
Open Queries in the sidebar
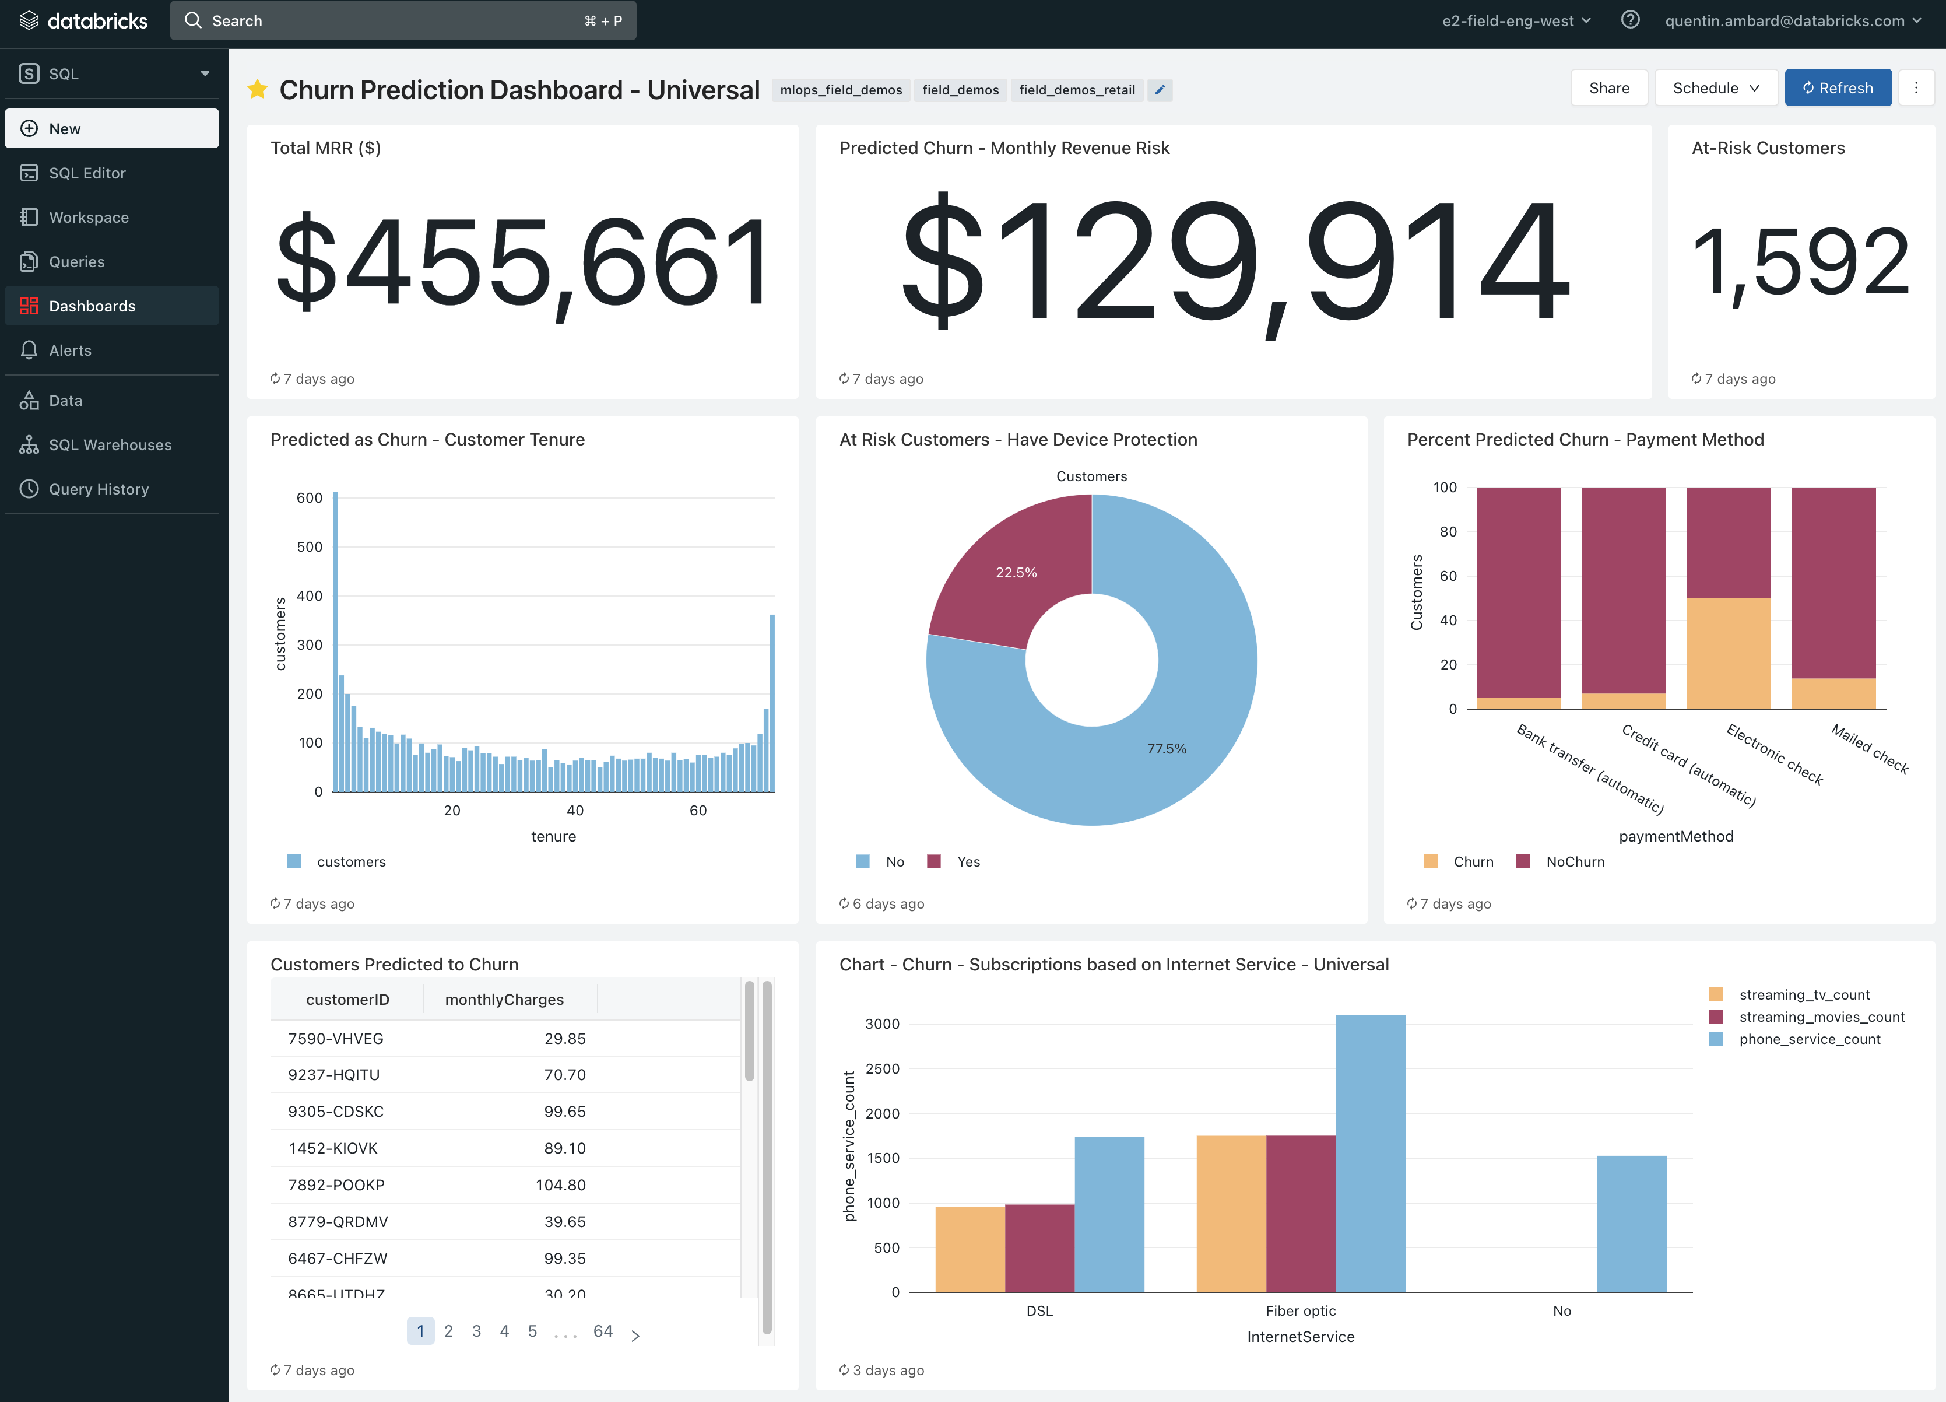tap(76, 262)
